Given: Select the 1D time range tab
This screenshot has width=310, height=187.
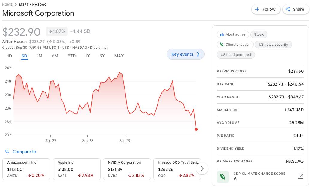Looking at the screenshot, I should point(10,56).
